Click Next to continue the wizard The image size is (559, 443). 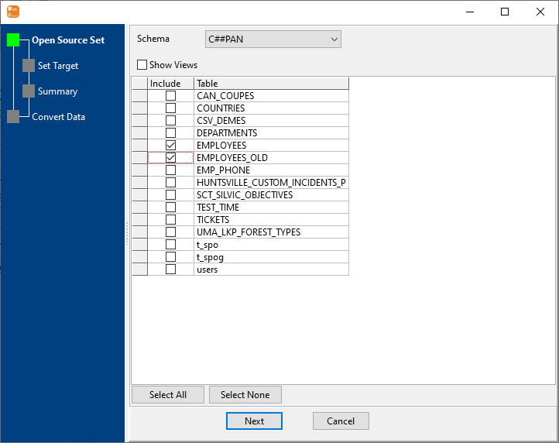coord(254,421)
